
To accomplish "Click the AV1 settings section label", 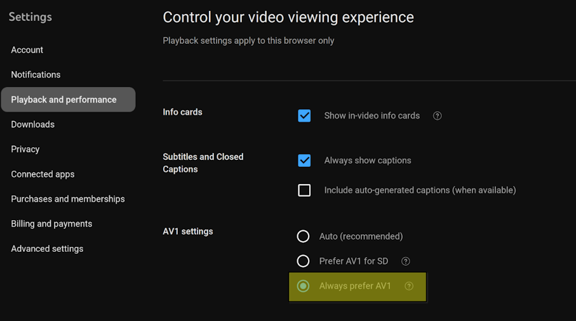I will point(188,232).
